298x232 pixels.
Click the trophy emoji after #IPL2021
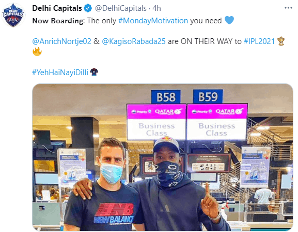tap(281, 41)
